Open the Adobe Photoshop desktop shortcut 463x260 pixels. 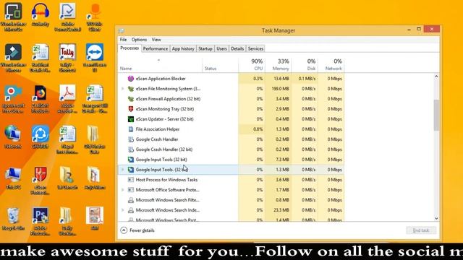tap(41, 221)
